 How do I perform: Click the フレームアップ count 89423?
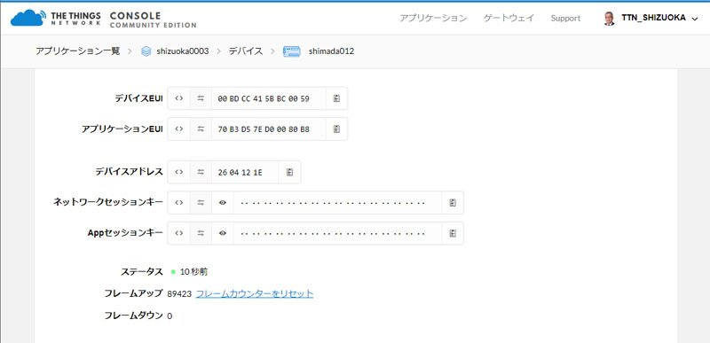(x=179, y=294)
